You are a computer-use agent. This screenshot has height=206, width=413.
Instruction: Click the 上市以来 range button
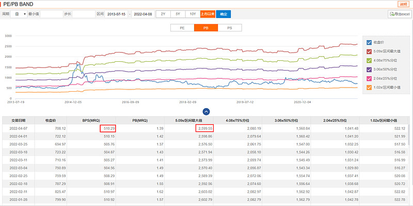coord(208,14)
